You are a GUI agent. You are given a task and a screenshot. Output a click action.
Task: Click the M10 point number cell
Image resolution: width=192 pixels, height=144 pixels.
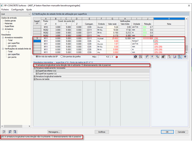click(46, 27)
